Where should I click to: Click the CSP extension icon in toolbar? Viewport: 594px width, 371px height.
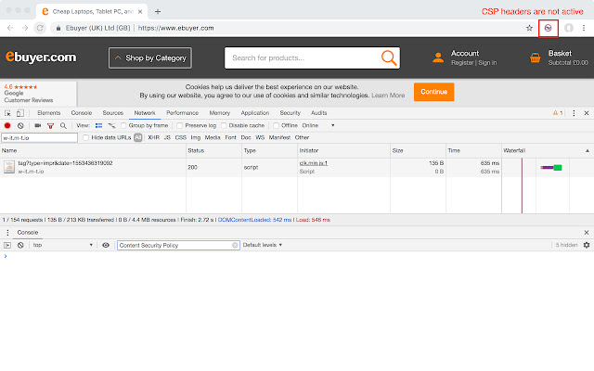tap(549, 28)
